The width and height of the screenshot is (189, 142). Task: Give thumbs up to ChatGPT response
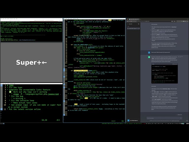180,57
